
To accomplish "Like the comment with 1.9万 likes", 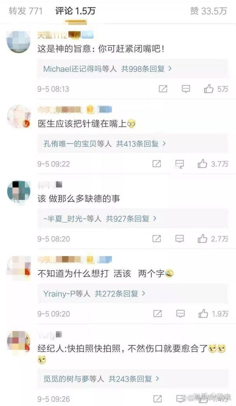I will (203, 314).
